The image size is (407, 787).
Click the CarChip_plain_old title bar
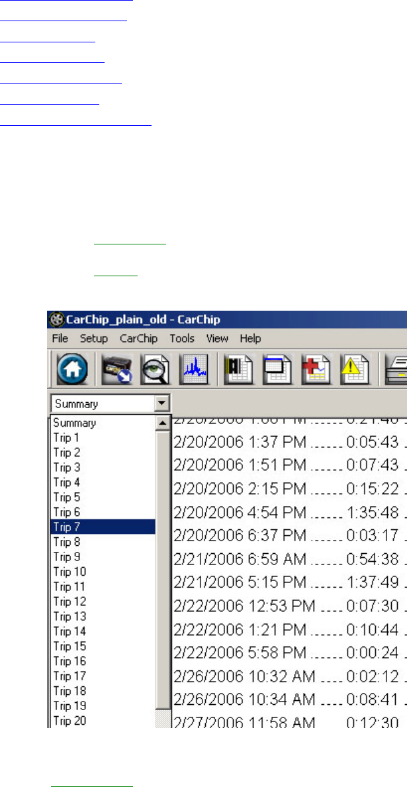pyautogui.click(x=227, y=320)
